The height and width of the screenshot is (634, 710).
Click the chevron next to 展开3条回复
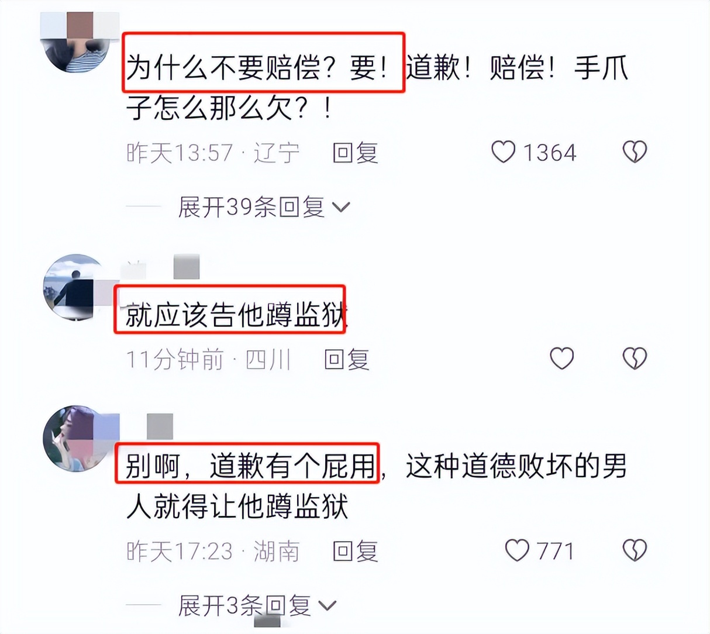pyautogui.click(x=328, y=607)
